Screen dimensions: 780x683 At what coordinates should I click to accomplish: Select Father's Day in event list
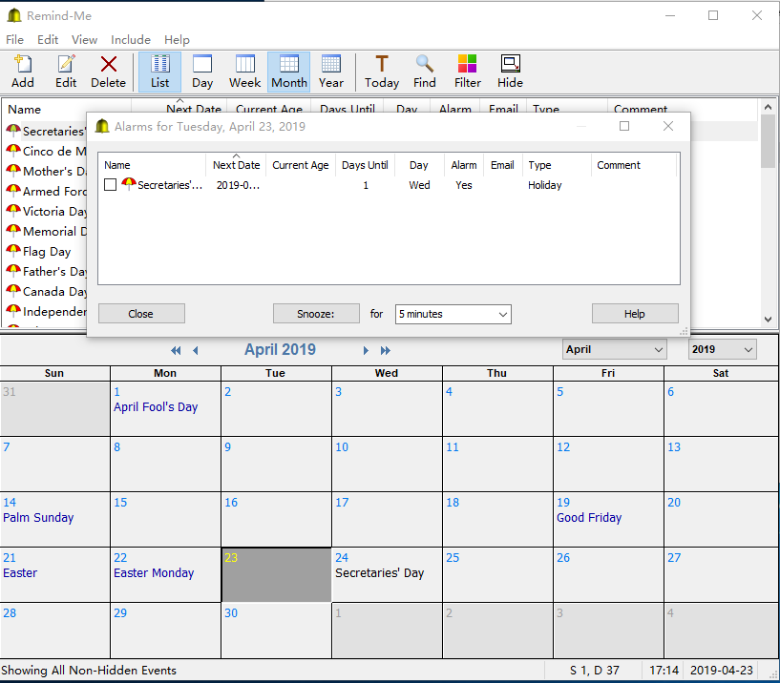tap(46, 272)
